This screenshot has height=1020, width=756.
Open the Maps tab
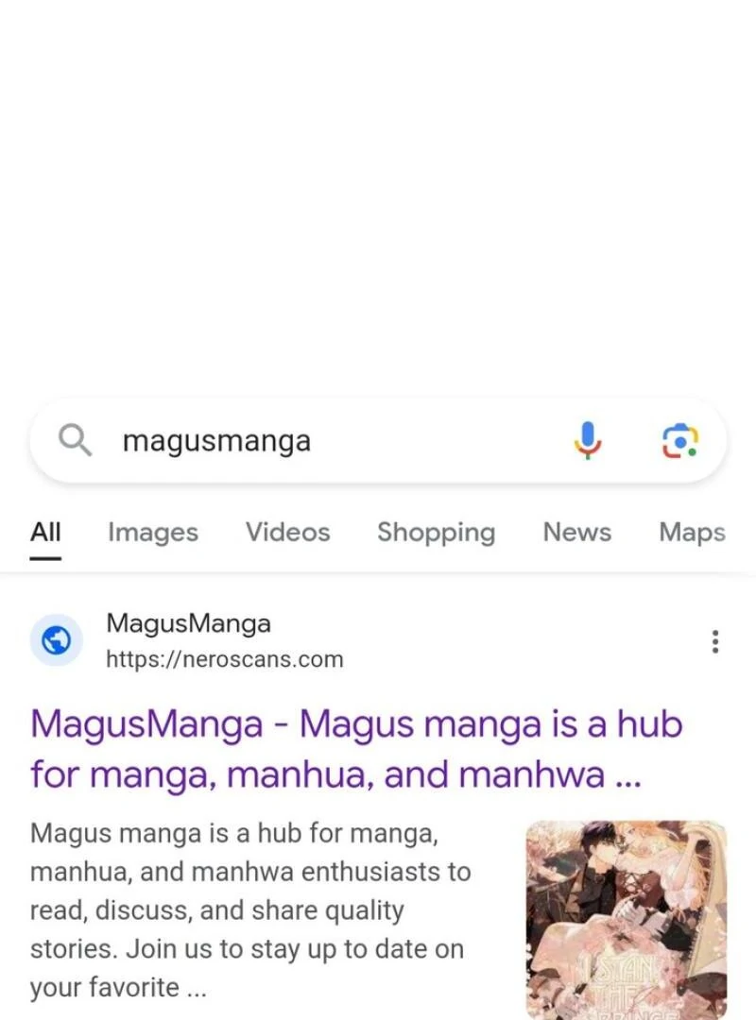coord(692,532)
